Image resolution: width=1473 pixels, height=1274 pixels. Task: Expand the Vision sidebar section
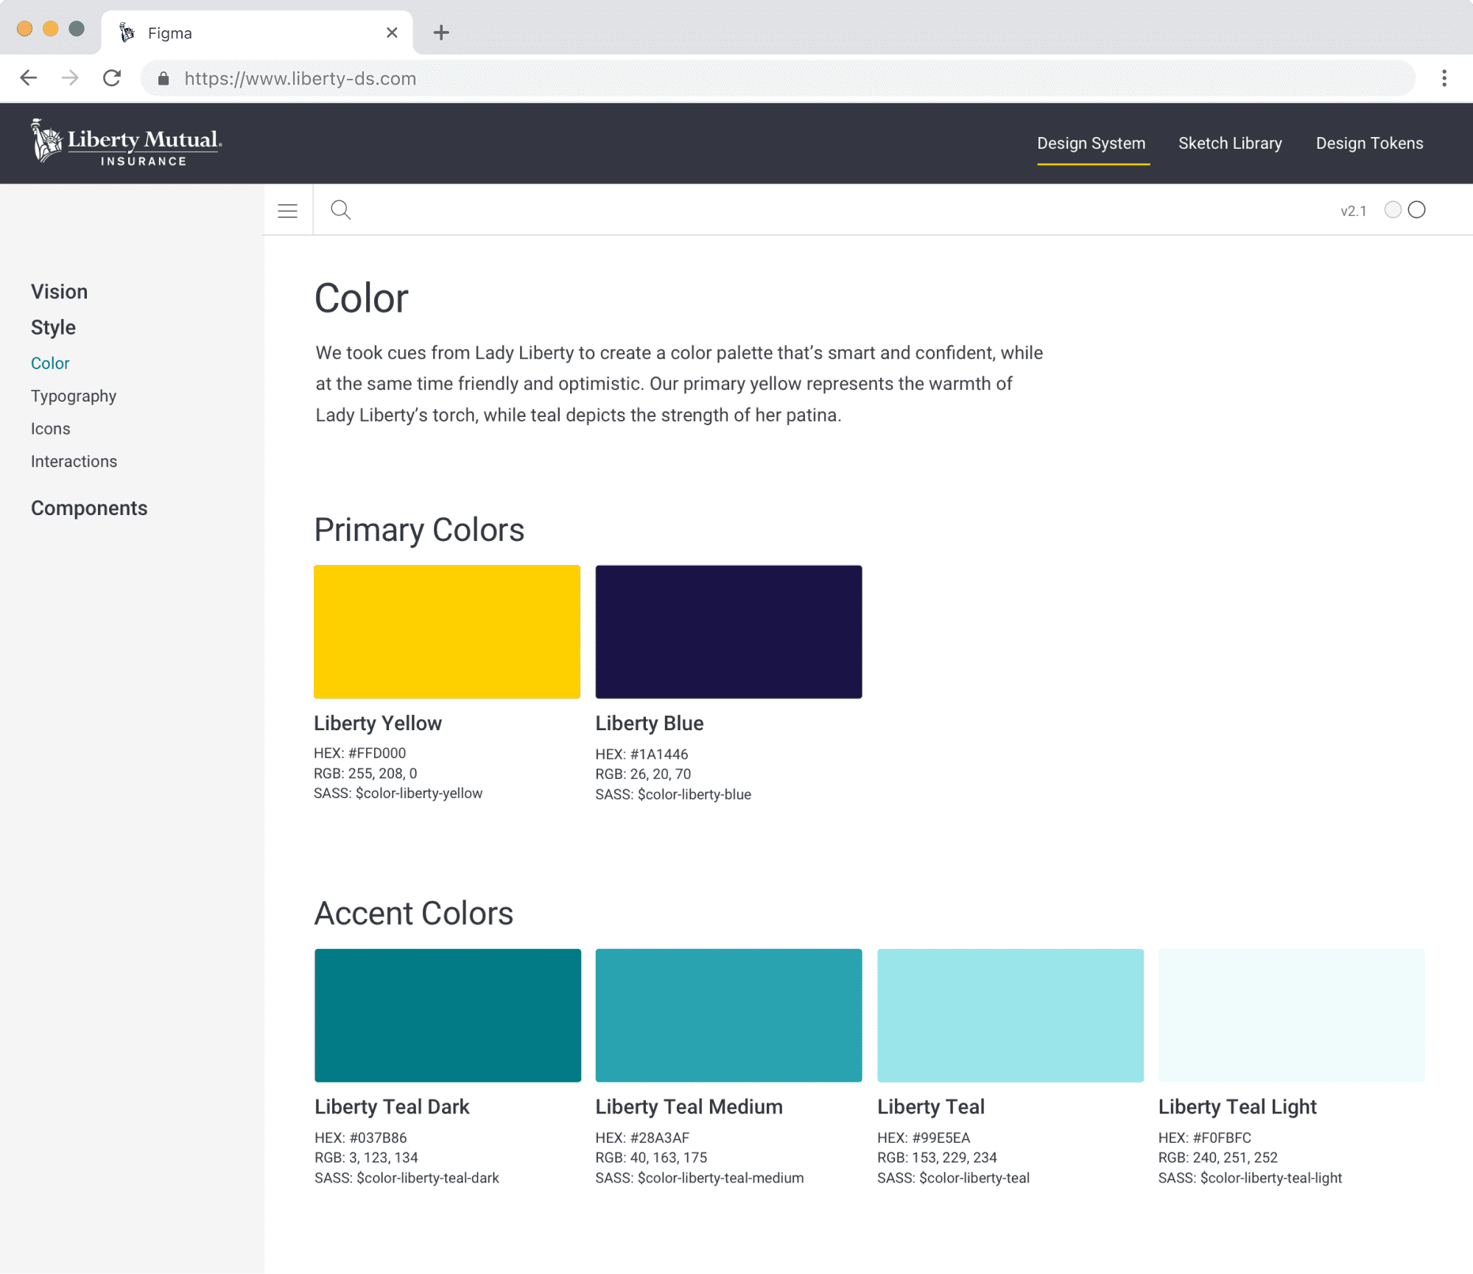59,292
